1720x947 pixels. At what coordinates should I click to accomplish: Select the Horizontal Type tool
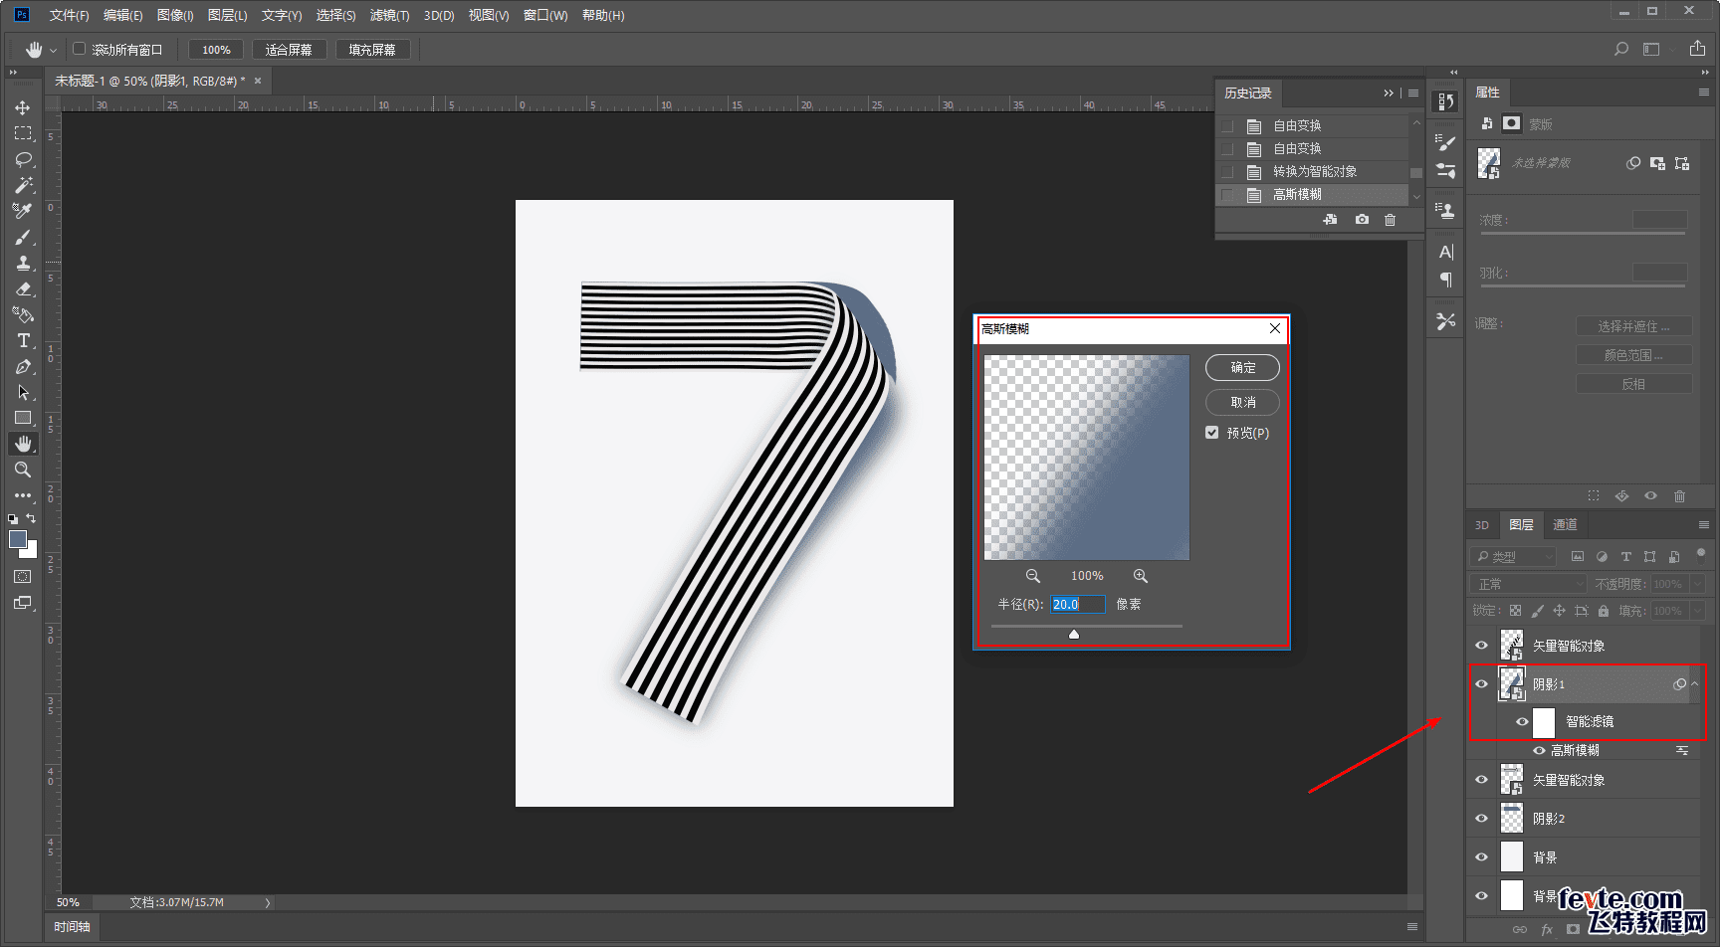tap(23, 341)
